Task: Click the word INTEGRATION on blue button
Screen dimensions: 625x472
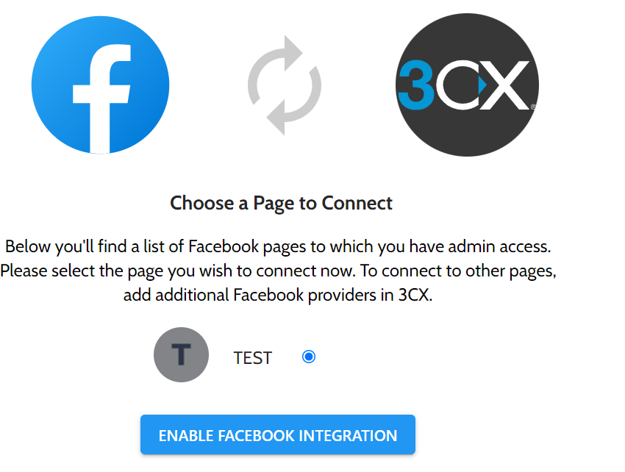Action: 348,436
